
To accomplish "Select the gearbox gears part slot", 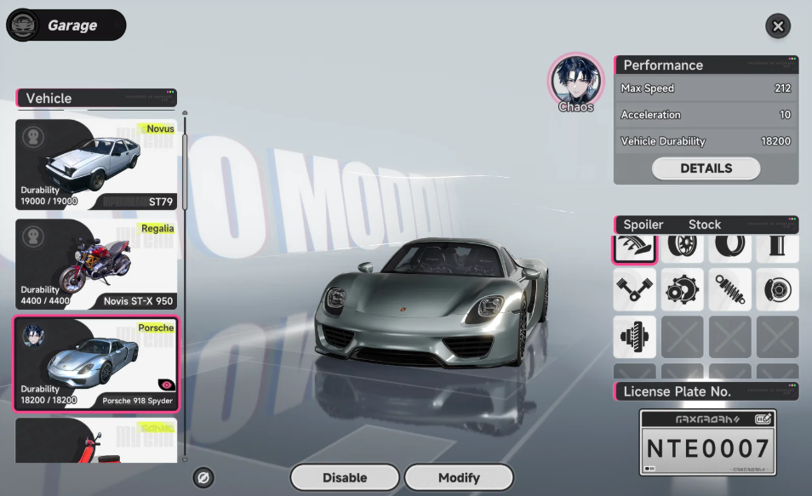I will coord(682,289).
